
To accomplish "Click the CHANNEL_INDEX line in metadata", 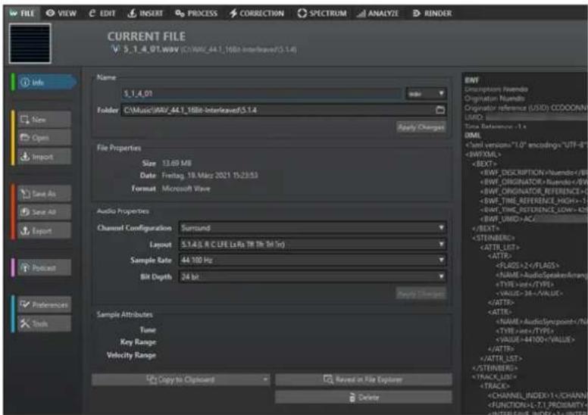I will coord(537,395).
